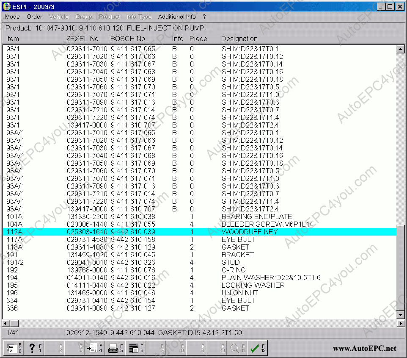Screen dimensions: 407x358
Task: Click the F4 insert-to-list icon
Action: 95,348
